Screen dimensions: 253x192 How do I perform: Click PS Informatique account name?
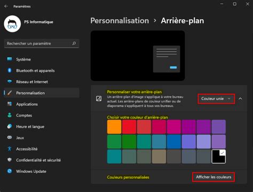click(x=38, y=22)
